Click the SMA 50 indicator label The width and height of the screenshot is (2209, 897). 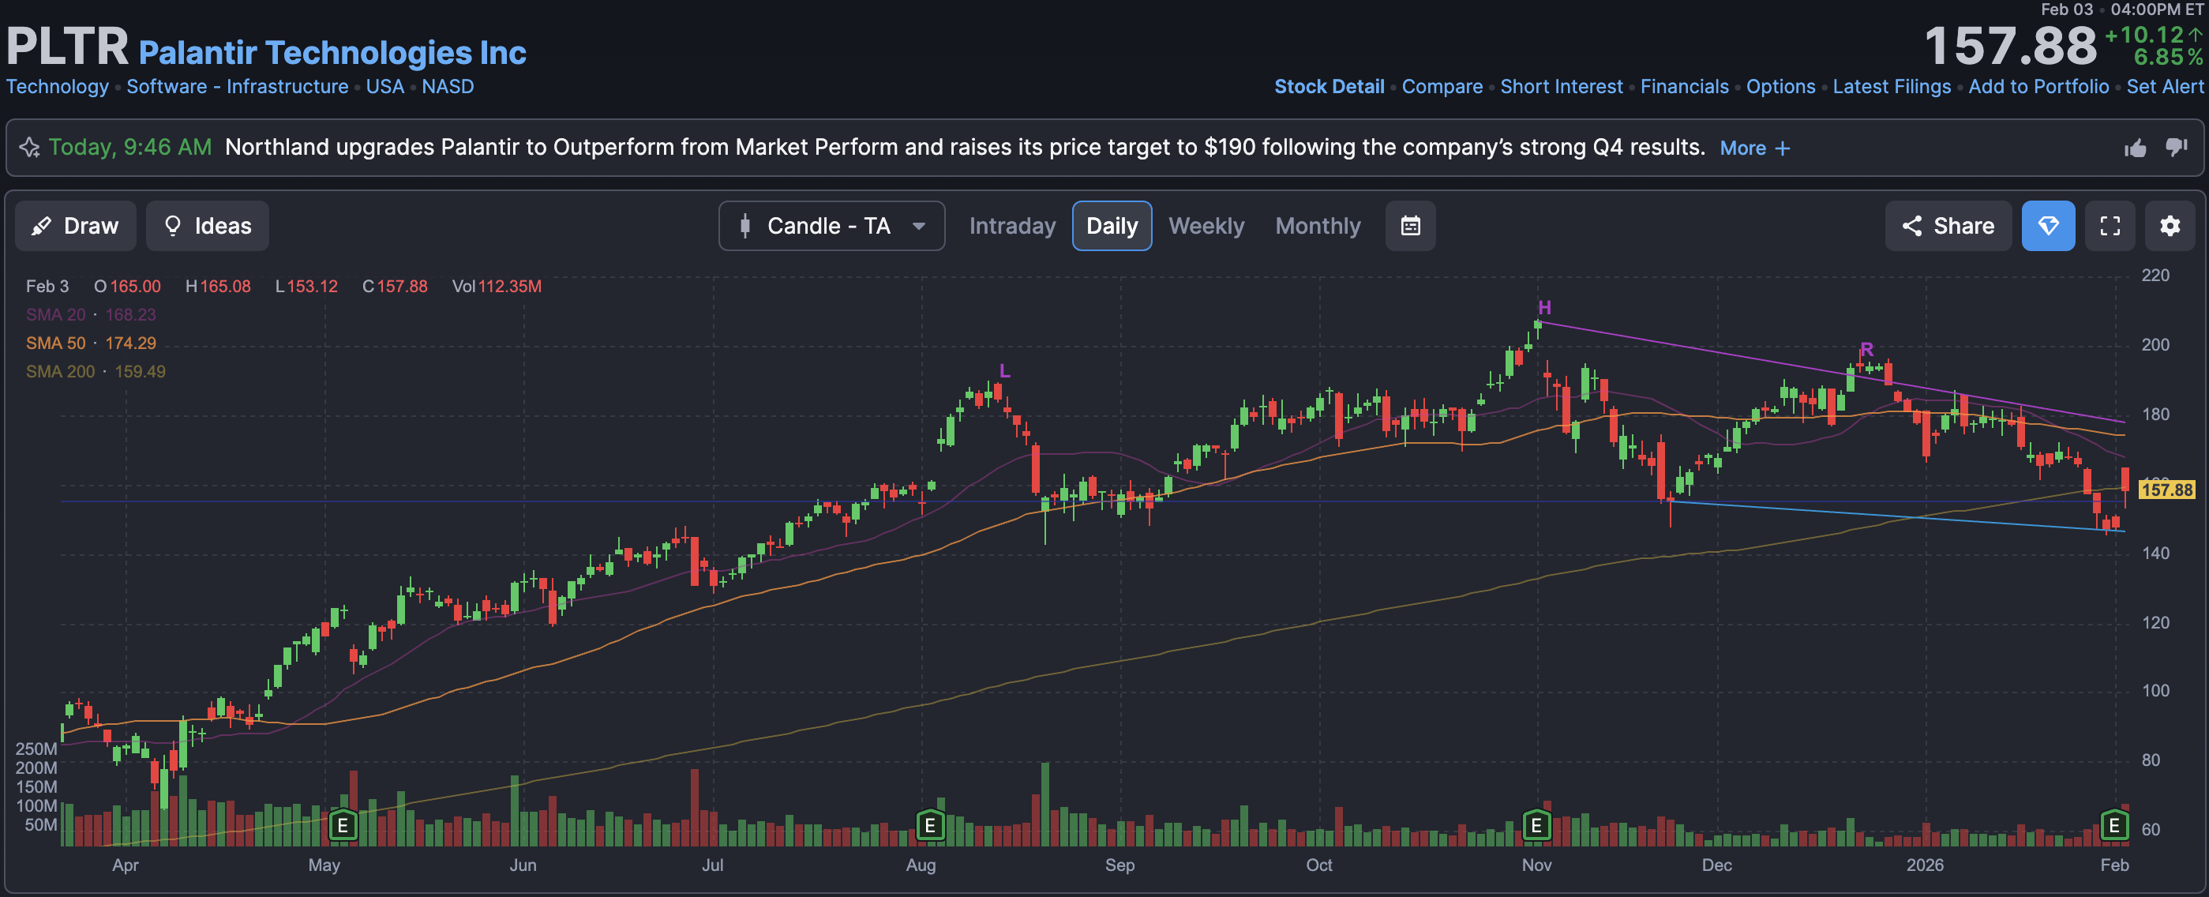click(56, 343)
